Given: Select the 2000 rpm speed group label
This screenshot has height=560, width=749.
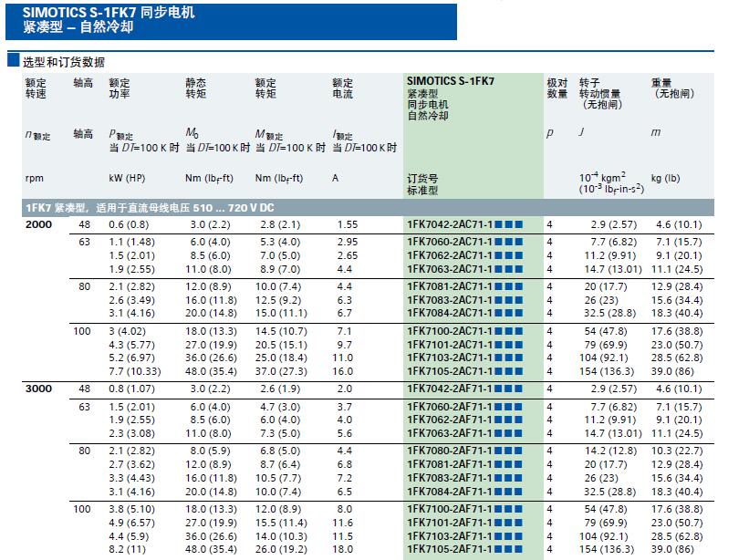Looking at the screenshot, I should [x=37, y=223].
